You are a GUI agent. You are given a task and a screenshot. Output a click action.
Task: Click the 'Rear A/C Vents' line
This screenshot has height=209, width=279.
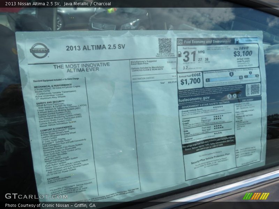pyautogui.click(x=53, y=158)
